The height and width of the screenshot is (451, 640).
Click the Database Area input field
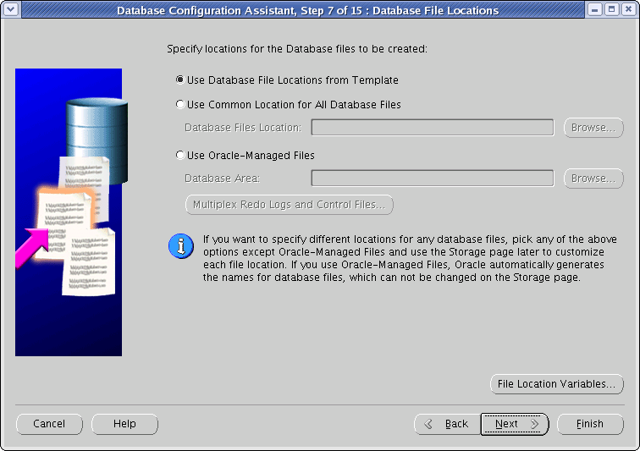point(433,178)
